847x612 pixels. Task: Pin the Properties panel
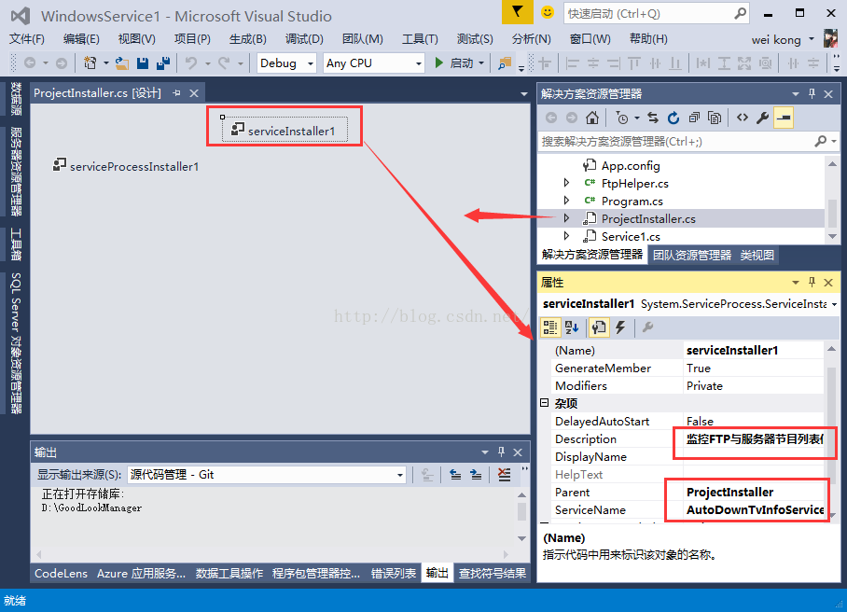point(812,282)
